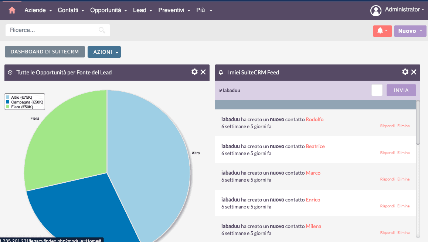428x242 pixels.
Task: Click Rispondi on the Enrico entry
Action: coord(387,206)
